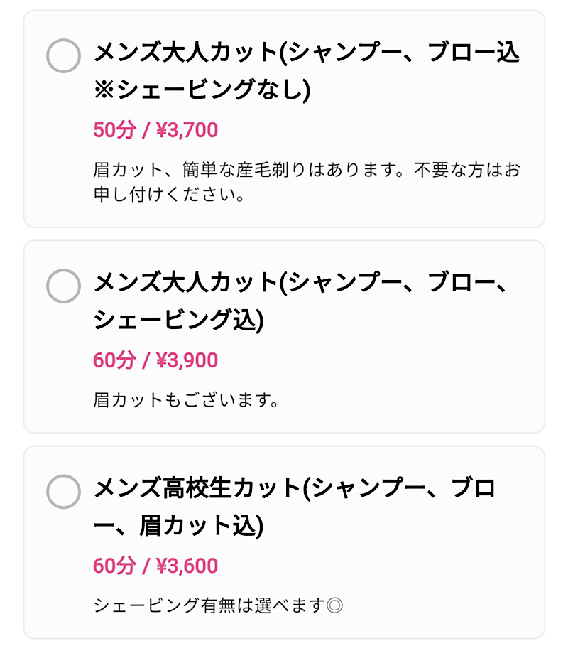Screen dimensions: 568x646
Task: Click the ◎ symbol in the third description
Action: tap(335, 606)
